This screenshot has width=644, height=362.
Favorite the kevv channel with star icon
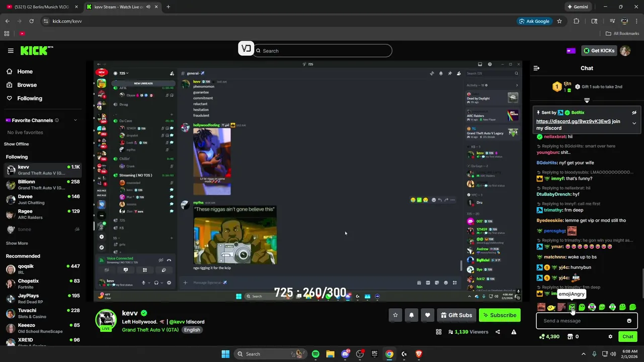click(x=395, y=315)
